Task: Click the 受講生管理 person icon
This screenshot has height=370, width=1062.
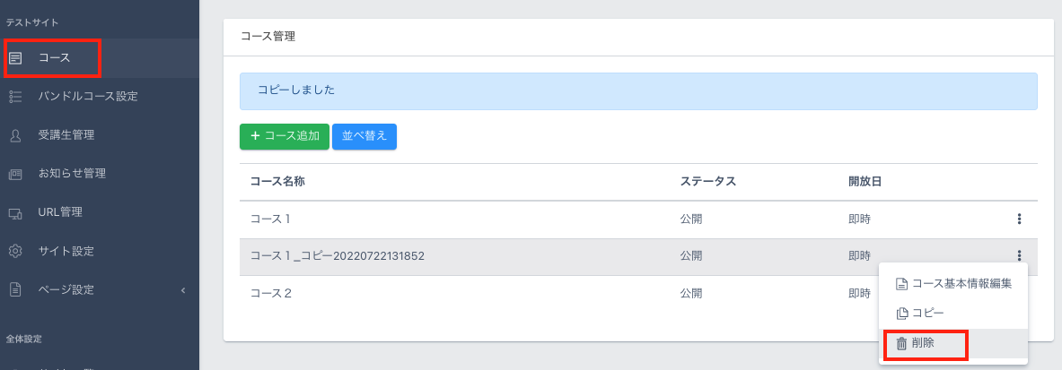Action: [x=15, y=135]
